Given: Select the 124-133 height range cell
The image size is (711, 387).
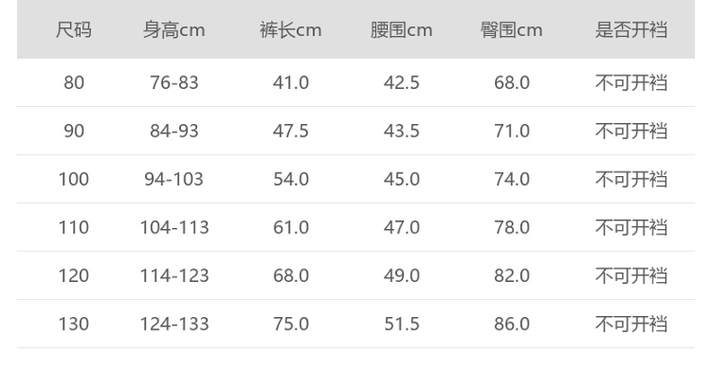Looking at the screenshot, I should pos(174,323).
